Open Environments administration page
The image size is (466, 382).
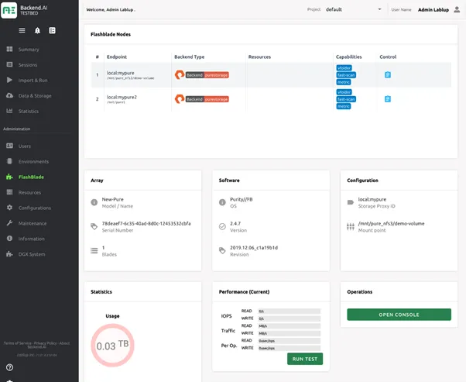coord(33,161)
